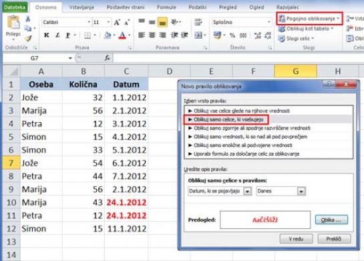Click the Cut scissors icon

click(28, 19)
